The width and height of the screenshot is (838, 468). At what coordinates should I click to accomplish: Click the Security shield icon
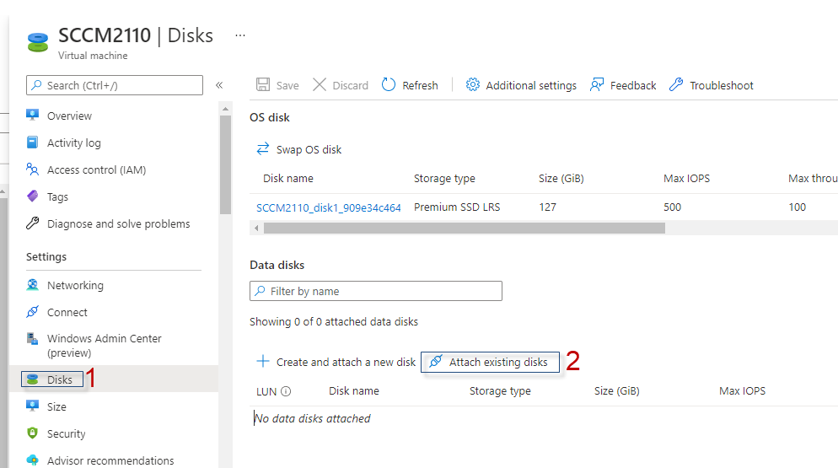point(33,433)
